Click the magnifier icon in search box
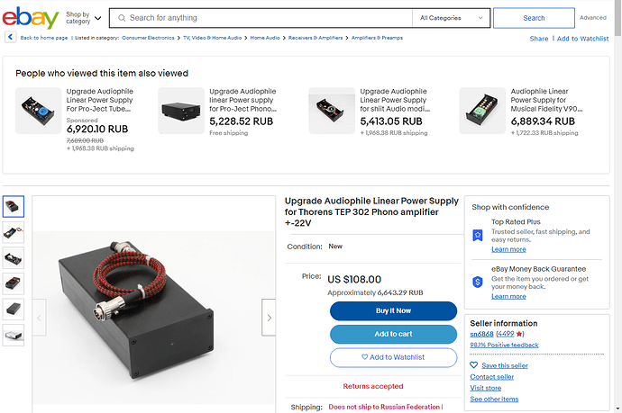 click(x=122, y=18)
